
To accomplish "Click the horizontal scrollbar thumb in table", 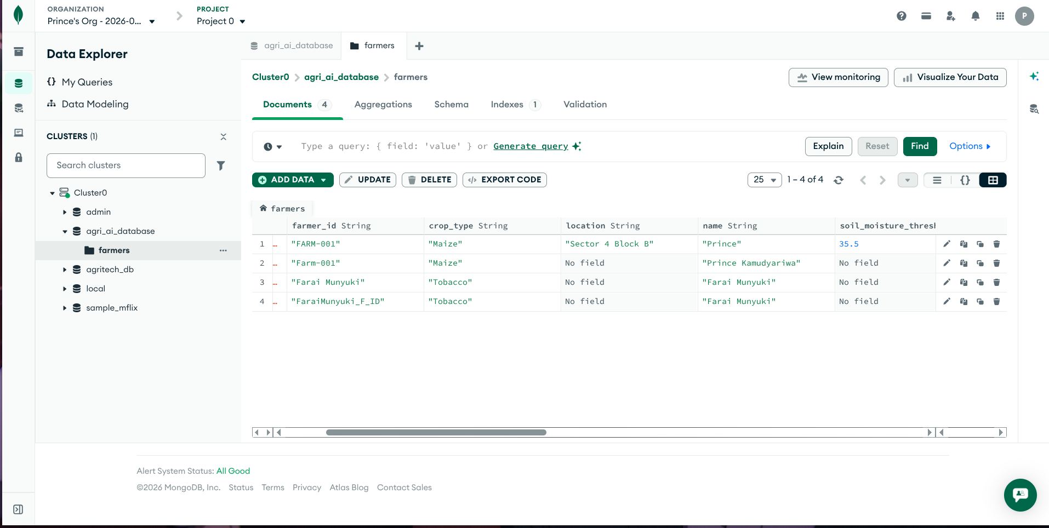I will 436,433.
